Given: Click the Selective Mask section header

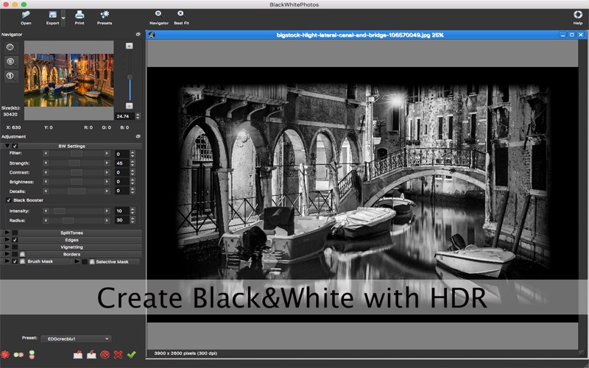Looking at the screenshot, I should coord(107,262).
